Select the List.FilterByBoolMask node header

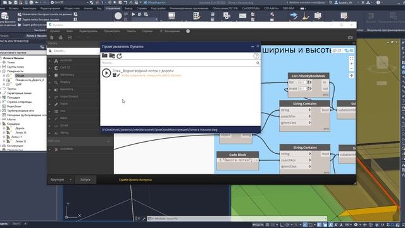pyautogui.click(x=308, y=76)
